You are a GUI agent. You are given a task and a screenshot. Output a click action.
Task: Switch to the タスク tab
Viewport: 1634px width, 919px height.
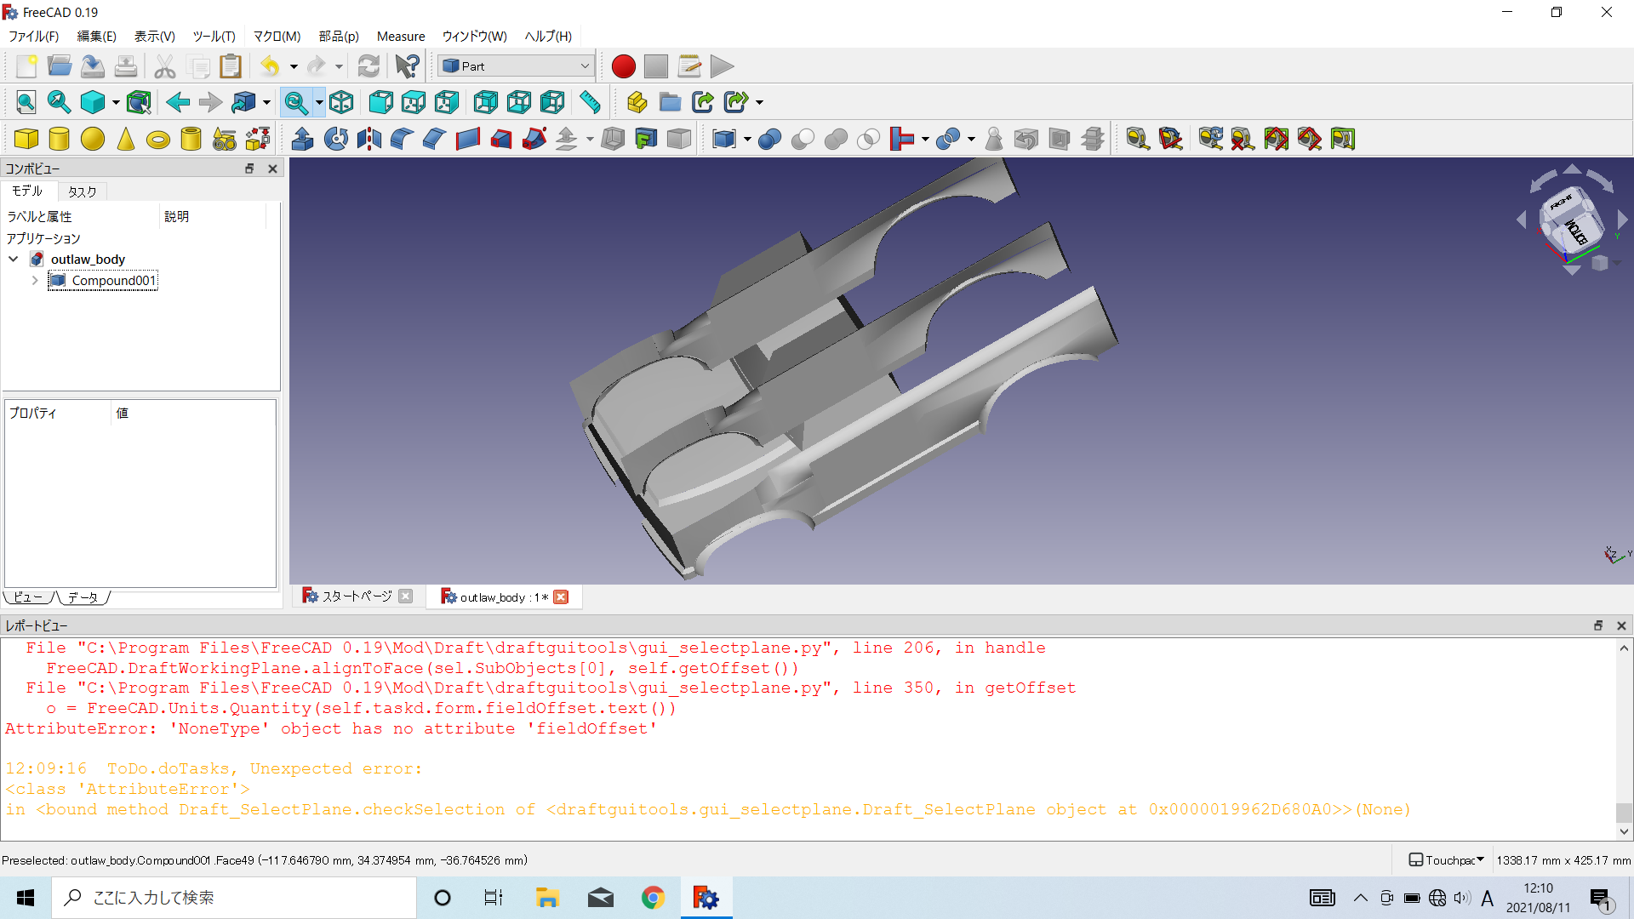[x=83, y=191]
